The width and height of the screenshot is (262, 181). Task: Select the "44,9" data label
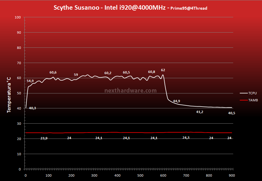[176, 101]
